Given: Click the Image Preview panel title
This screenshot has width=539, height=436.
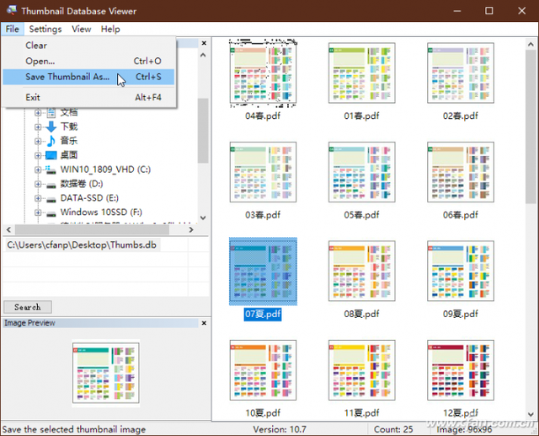Looking at the screenshot, I should pos(29,323).
